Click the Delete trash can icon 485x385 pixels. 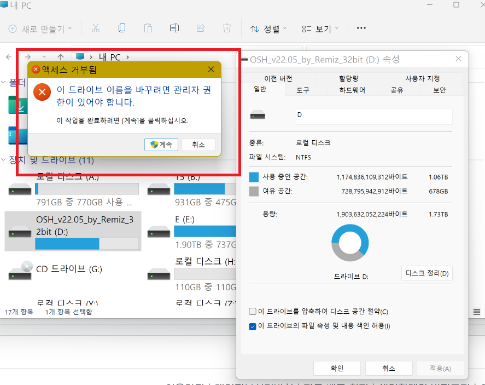(x=227, y=28)
